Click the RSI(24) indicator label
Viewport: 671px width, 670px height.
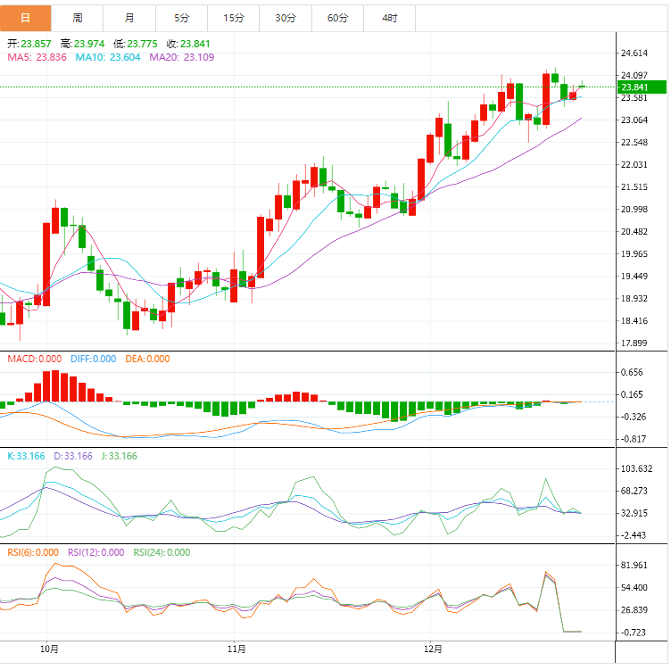(162, 552)
